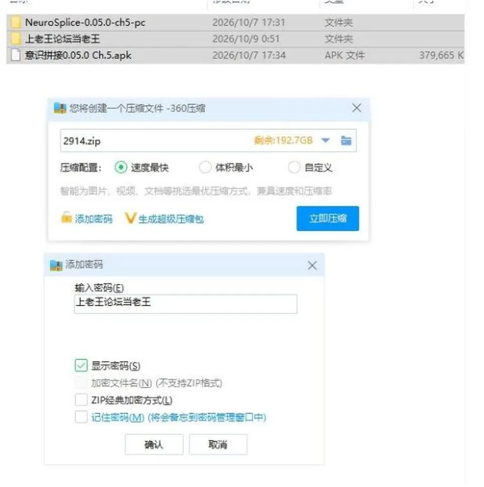Click the 输入密码(E) password input field
Image resolution: width=484 pixels, height=487 pixels.
click(186, 304)
